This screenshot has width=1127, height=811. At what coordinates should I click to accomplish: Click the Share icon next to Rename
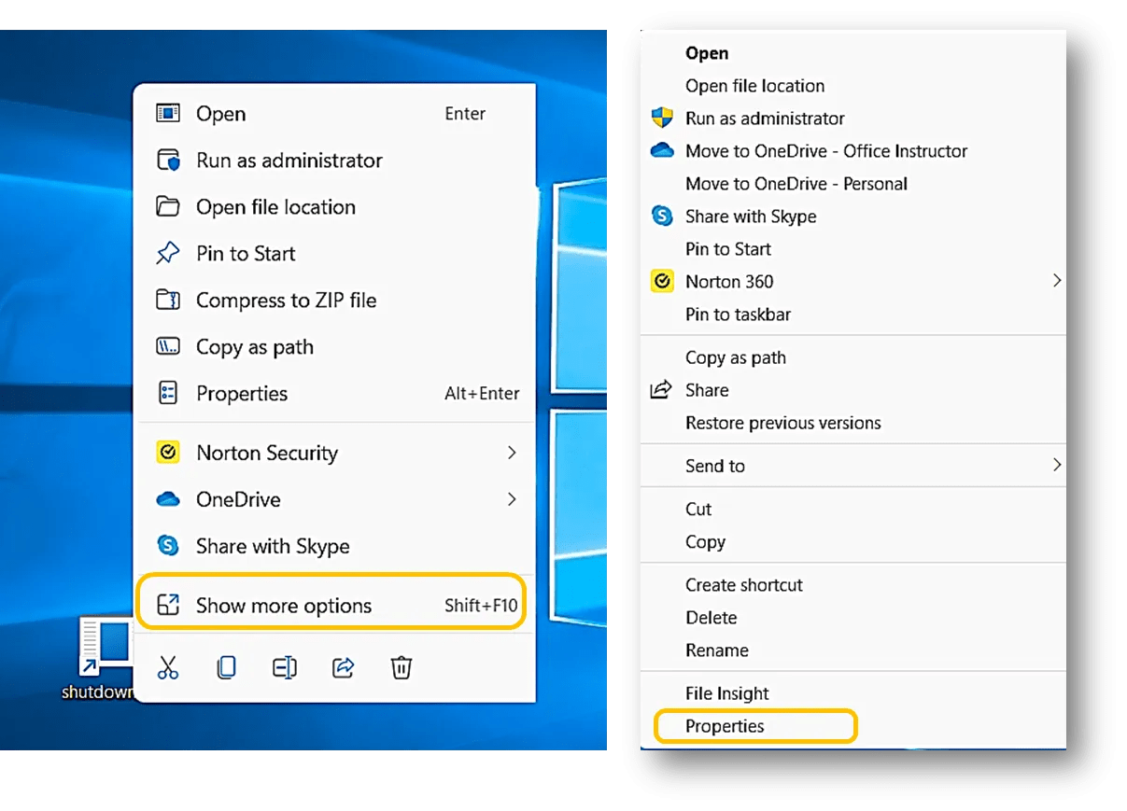tap(343, 668)
